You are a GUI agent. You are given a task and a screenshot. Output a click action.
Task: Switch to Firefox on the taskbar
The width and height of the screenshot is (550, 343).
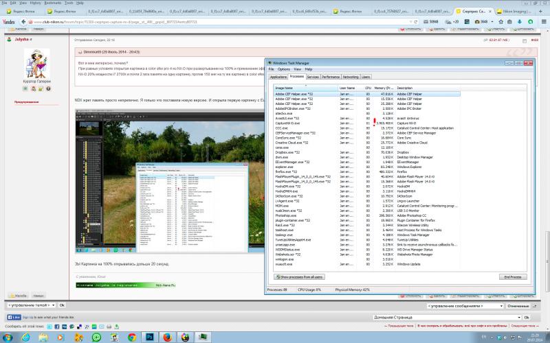[168, 338]
